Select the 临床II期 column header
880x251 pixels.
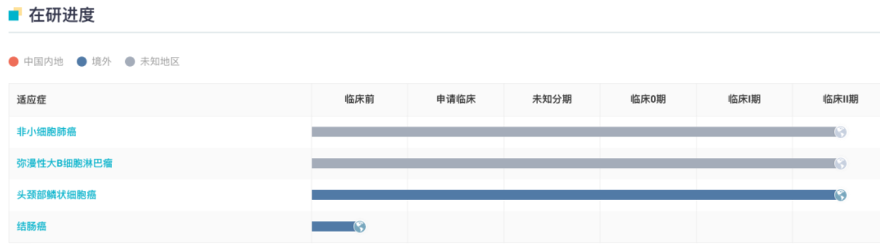pyautogui.click(x=841, y=100)
